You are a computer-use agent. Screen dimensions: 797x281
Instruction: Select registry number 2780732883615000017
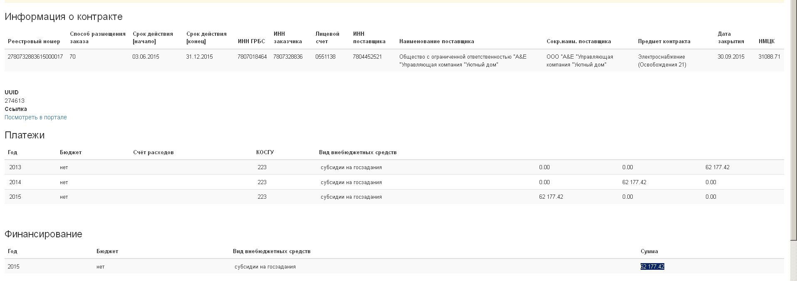(x=35, y=57)
